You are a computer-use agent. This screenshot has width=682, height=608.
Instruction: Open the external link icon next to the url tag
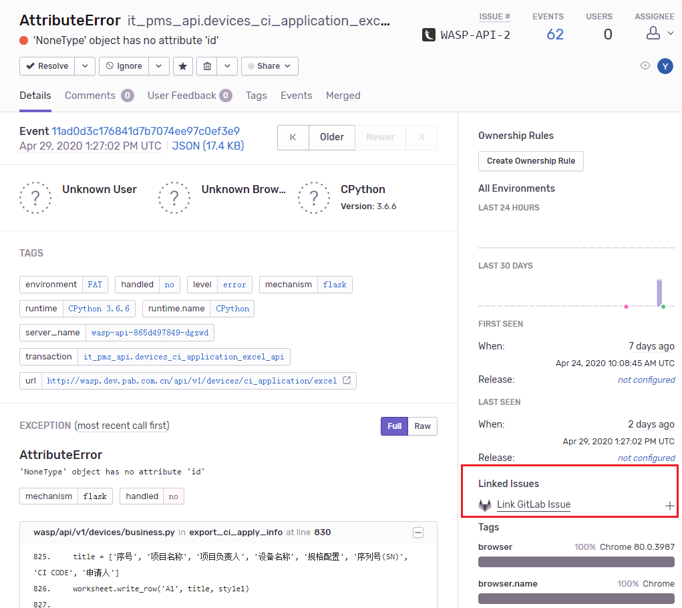click(345, 380)
